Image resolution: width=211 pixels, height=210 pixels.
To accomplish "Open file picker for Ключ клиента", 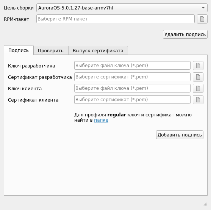I will click(198, 88).
